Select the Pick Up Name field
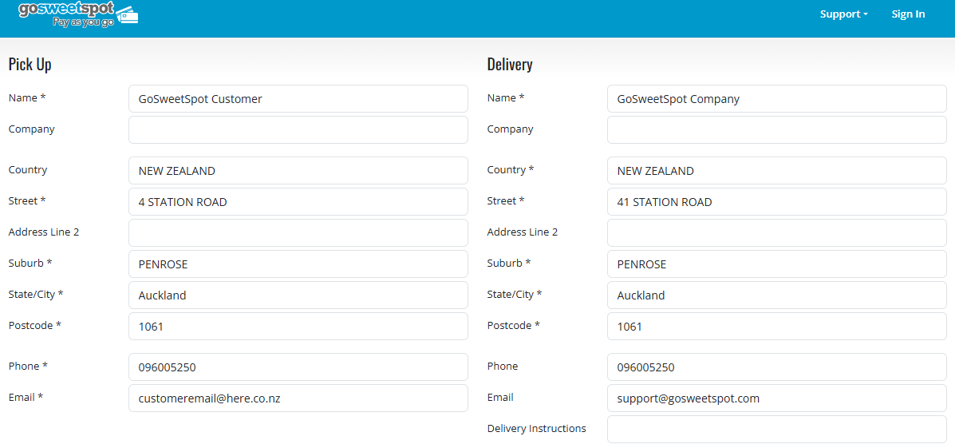 click(298, 99)
